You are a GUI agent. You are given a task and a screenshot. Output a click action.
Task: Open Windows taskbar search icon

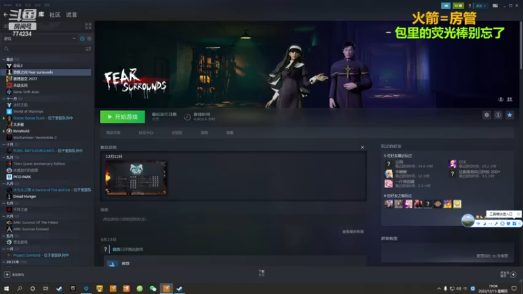[x=20, y=288]
